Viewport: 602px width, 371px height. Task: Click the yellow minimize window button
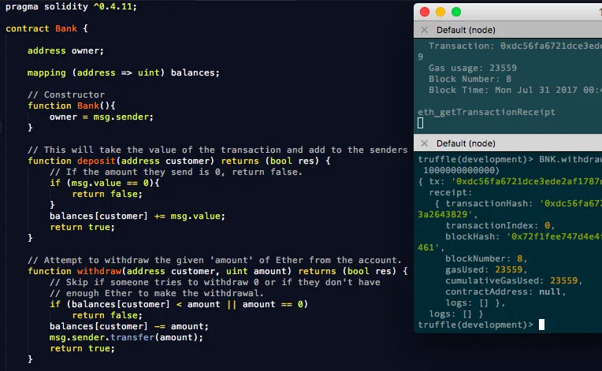[440, 12]
